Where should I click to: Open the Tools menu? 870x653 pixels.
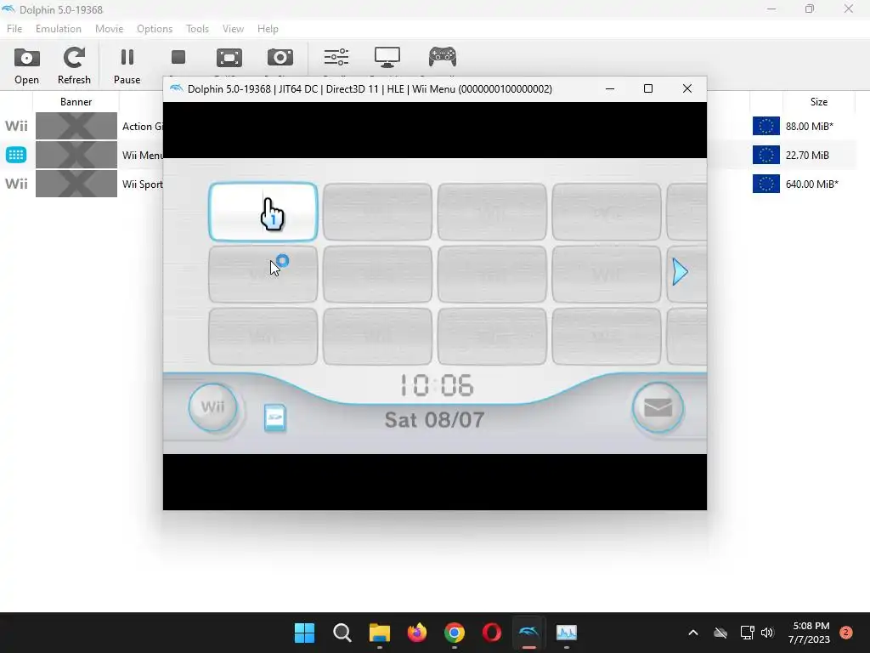point(197,29)
